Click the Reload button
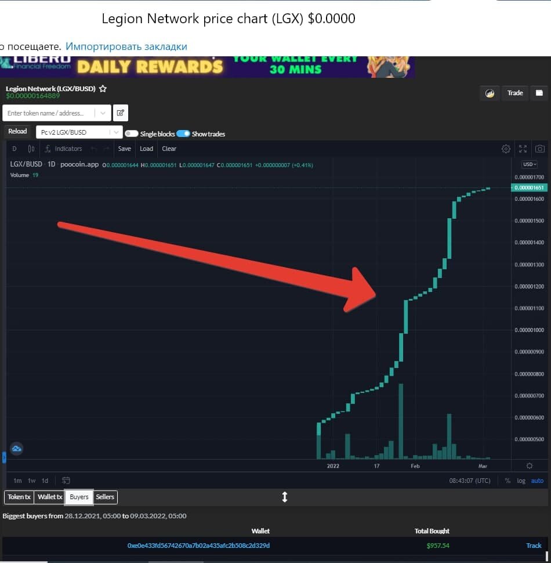This screenshot has width=551, height=563. [x=17, y=131]
